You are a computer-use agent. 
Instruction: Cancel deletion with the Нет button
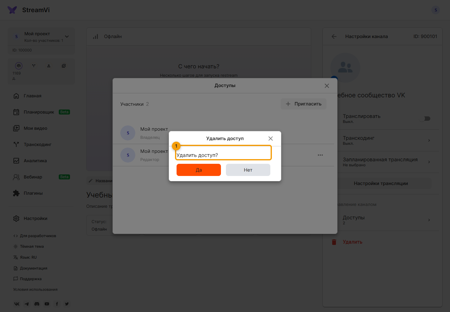point(248,170)
